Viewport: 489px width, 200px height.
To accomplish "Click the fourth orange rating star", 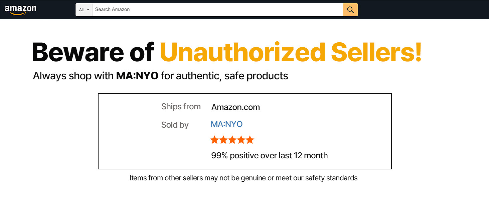I will click(x=241, y=140).
